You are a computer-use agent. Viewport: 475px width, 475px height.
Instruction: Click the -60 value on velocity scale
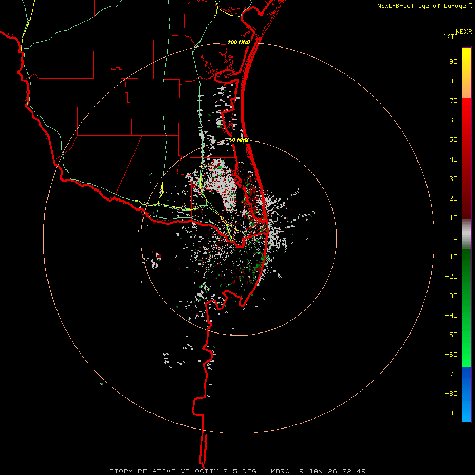pyautogui.click(x=451, y=355)
